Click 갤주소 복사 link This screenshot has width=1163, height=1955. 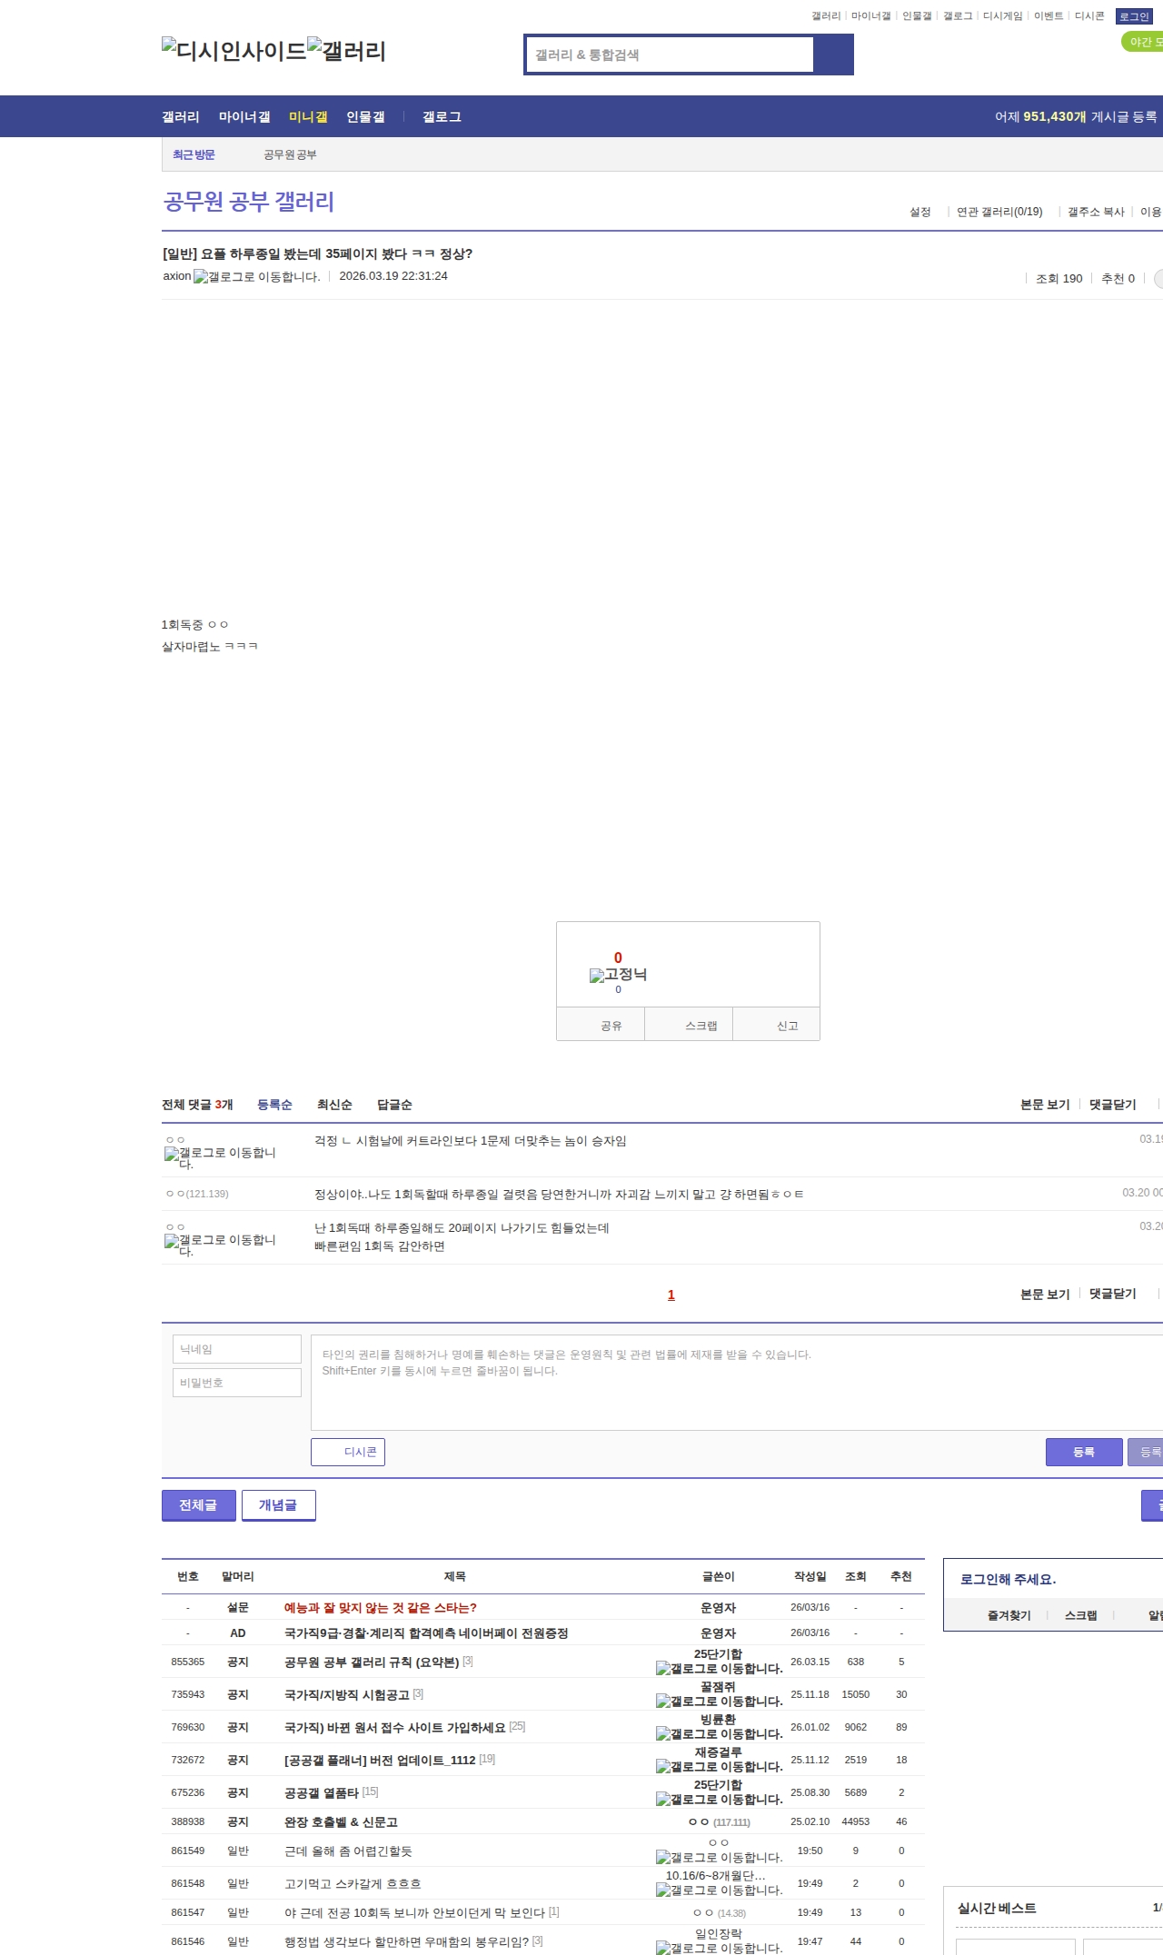1096,212
